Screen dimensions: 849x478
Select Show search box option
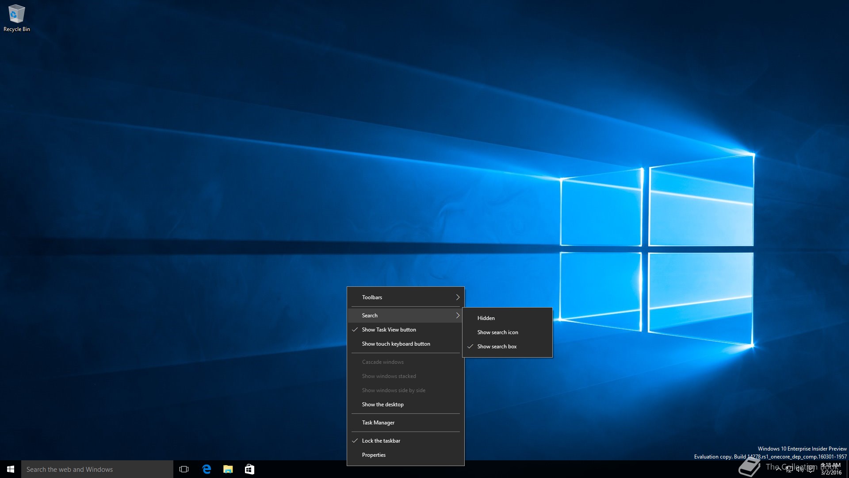click(507, 347)
